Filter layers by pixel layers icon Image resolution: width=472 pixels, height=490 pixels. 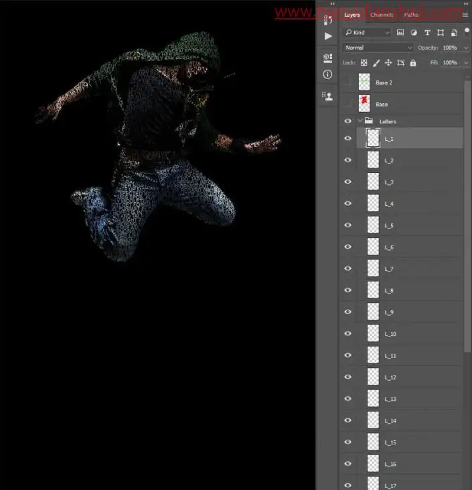(400, 32)
